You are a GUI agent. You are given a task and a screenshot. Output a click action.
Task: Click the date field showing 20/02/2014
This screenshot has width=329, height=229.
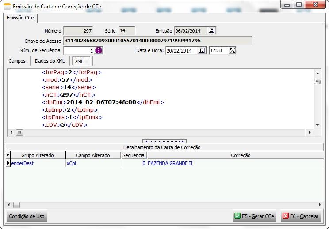click(181, 50)
